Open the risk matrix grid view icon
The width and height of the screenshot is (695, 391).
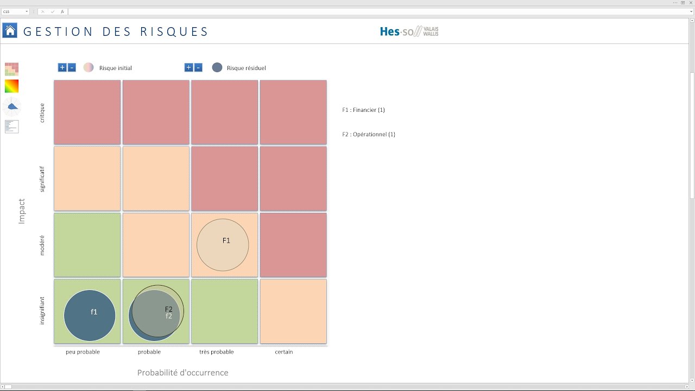point(11,69)
